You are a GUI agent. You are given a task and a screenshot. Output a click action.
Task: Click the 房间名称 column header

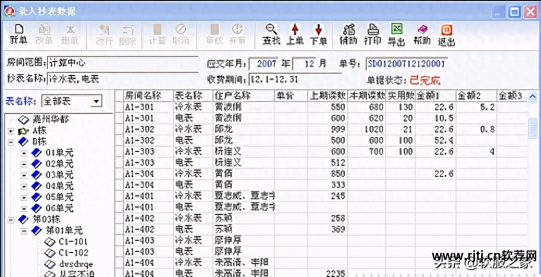(148, 95)
